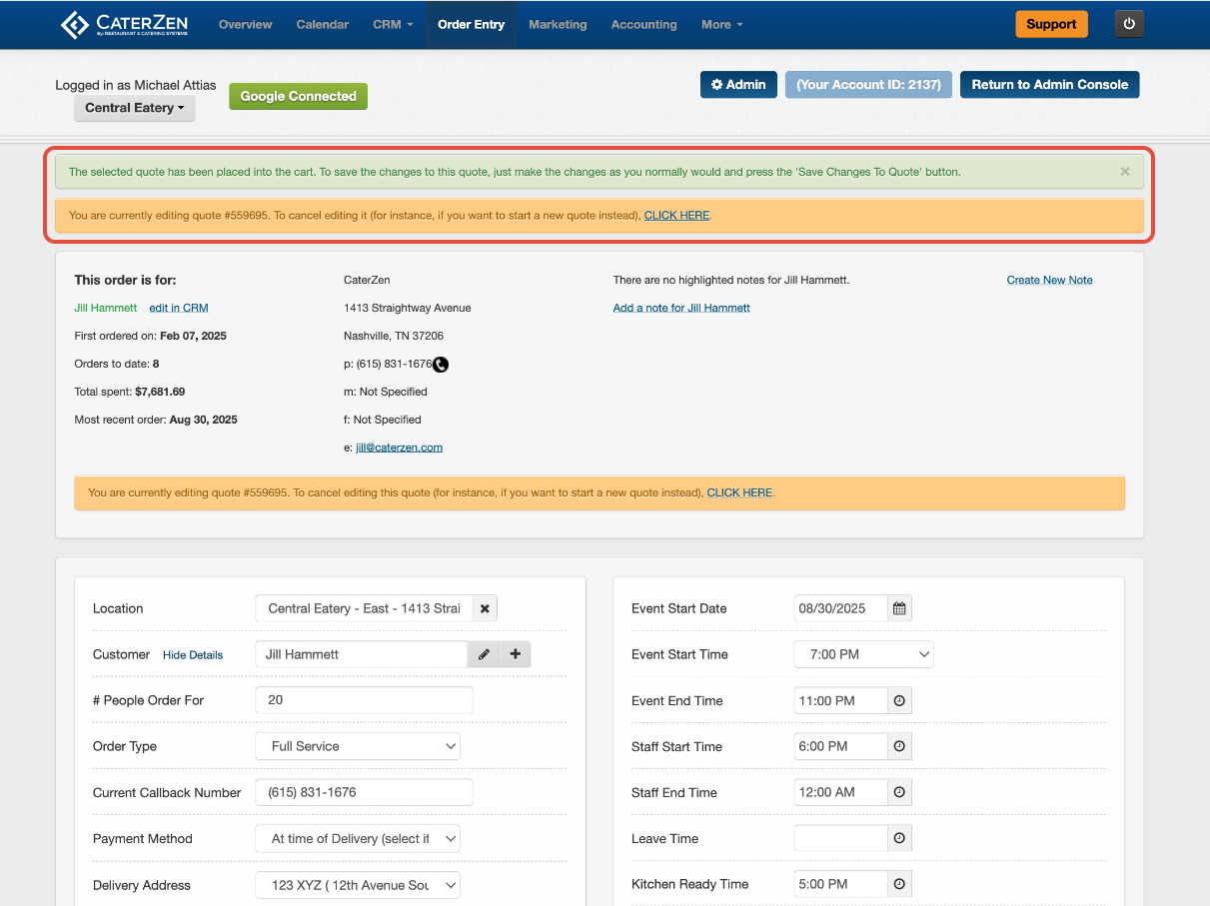Image resolution: width=1210 pixels, height=906 pixels.
Task: Click the Customer name input field
Action: tap(362, 654)
